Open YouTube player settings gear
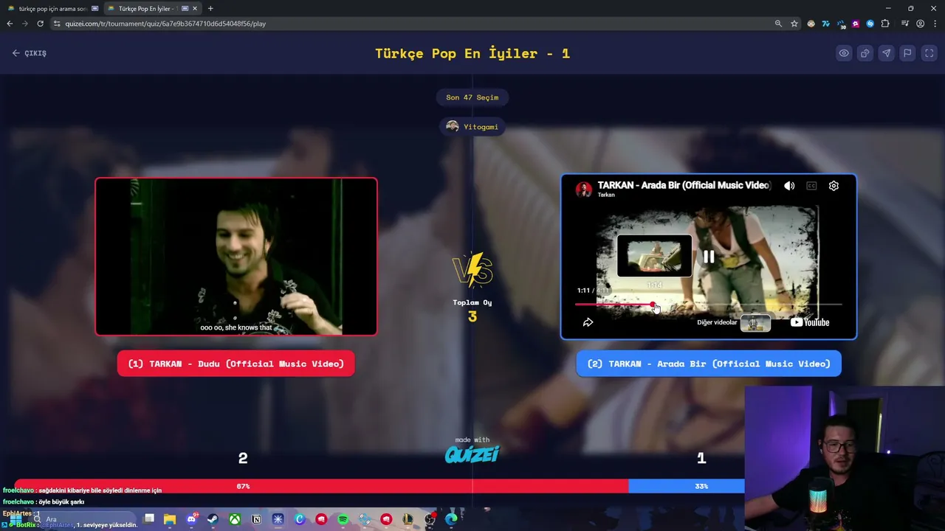Image resolution: width=945 pixels, height=531 pixels. click(x=834, y=186)
